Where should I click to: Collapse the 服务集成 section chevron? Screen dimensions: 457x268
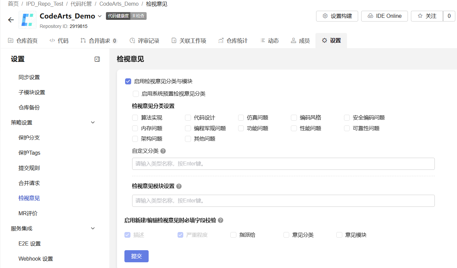click(x=93, y=228)
